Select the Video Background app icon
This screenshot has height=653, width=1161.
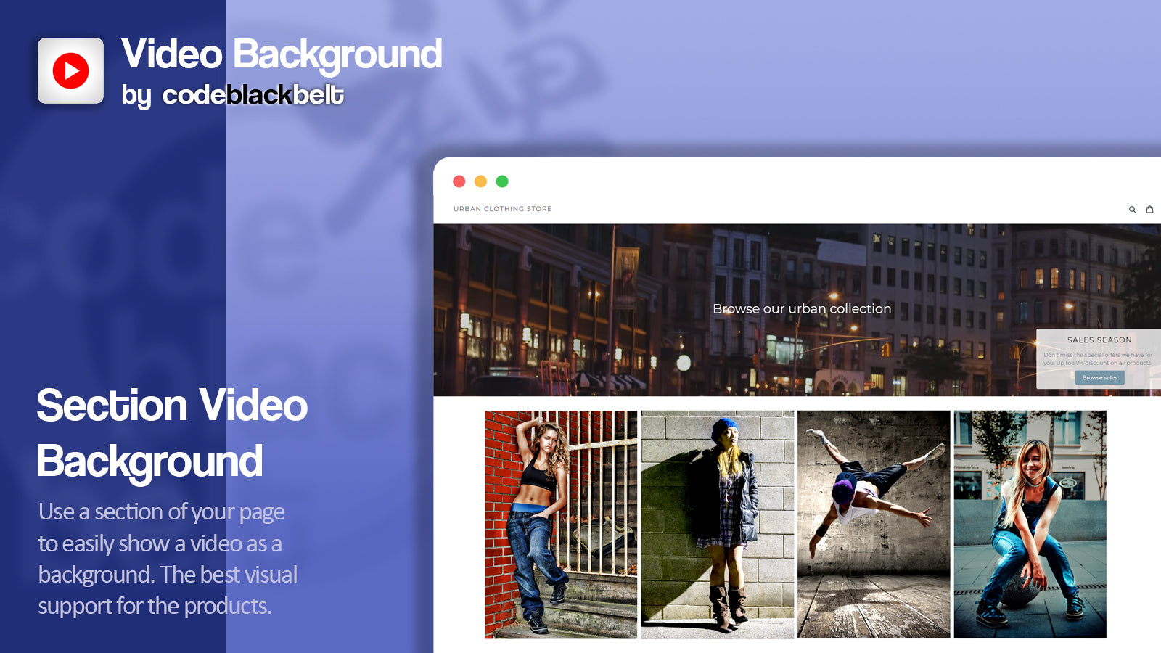tap(70, 70)
